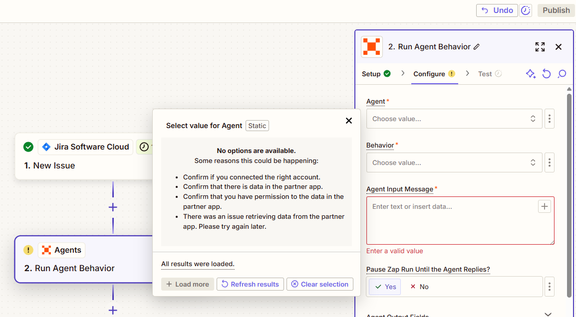
Task: Open three-dot menu beside Pause Zap Run field
Action: (549, 287)
